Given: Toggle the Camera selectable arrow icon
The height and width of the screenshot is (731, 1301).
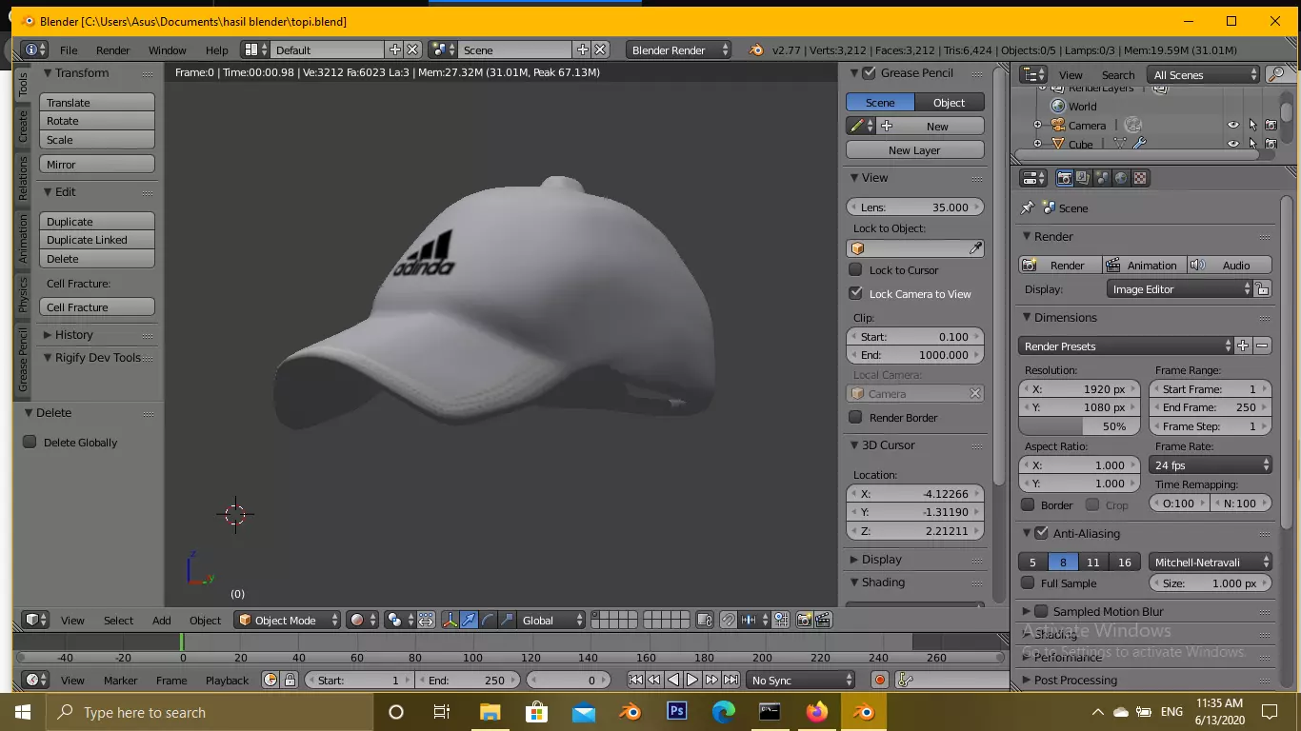Looking at the screenshot, I should pos(1253,125).
